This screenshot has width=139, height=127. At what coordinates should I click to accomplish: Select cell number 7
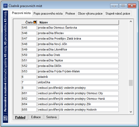point(29,82)
